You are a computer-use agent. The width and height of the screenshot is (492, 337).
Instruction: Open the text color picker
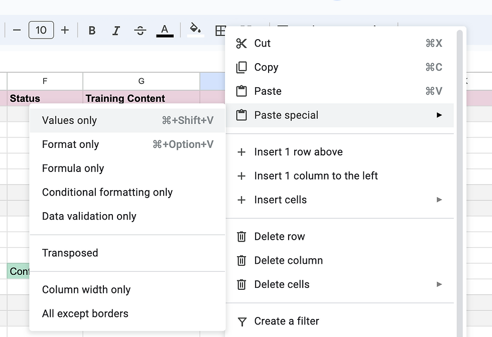coord(165,31)
